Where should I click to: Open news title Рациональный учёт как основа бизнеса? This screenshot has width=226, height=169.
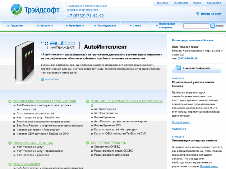(x=193, y=84)
